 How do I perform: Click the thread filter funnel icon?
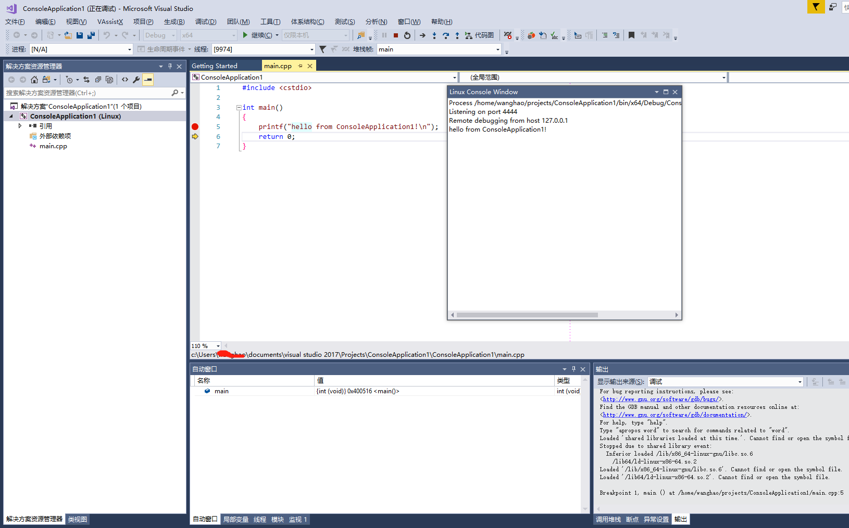point(323,49)
